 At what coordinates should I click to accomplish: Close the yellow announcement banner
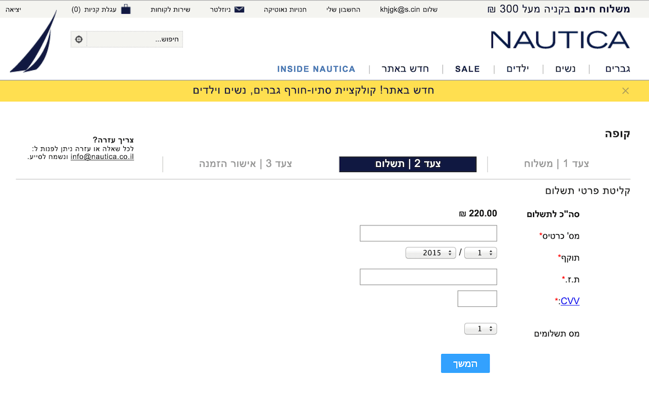point(625,91)
